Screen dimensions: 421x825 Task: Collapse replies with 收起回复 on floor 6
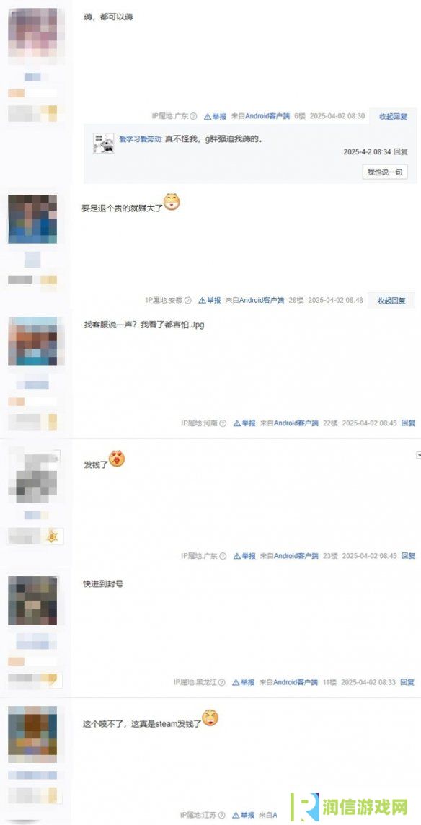[393, 116]
